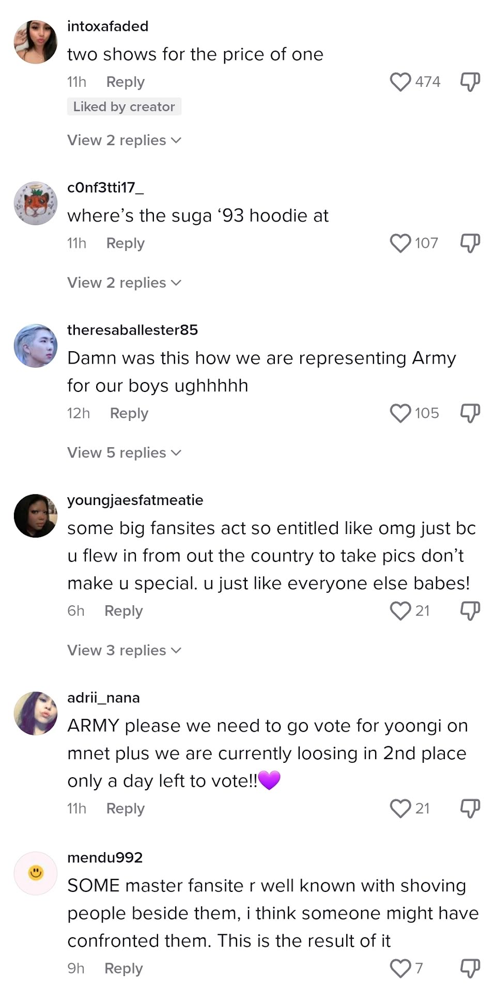This screenshot has height=989, width=496.
Task: Heart youngjaesfatmeatie's fansites comment
Action: [x=400, y=610]
